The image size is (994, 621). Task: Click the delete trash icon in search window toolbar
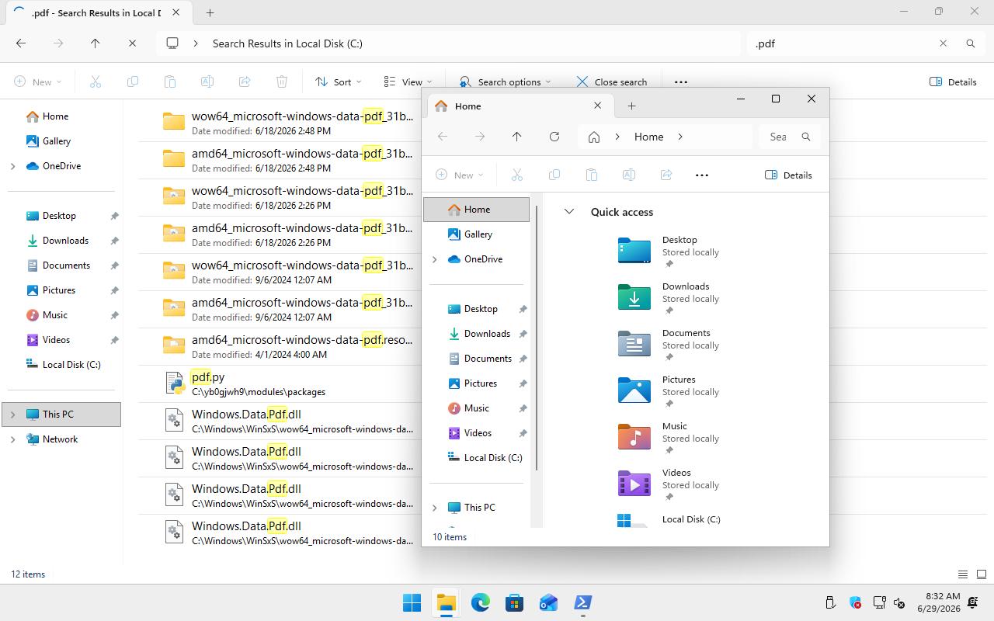pyautogui.click(x=282, y=82)
